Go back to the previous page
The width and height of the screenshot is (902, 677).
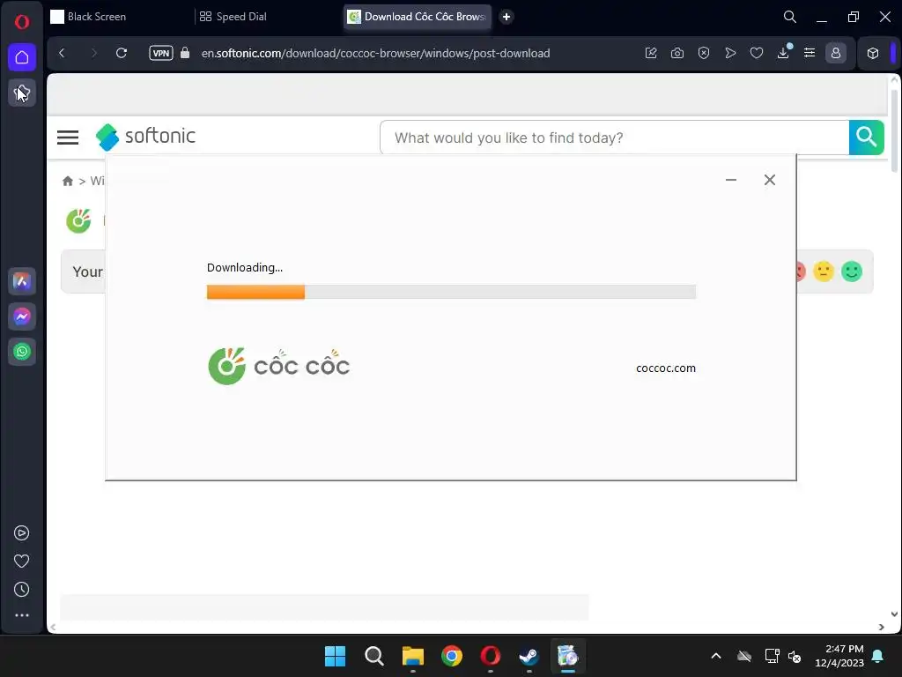(63, 53)
